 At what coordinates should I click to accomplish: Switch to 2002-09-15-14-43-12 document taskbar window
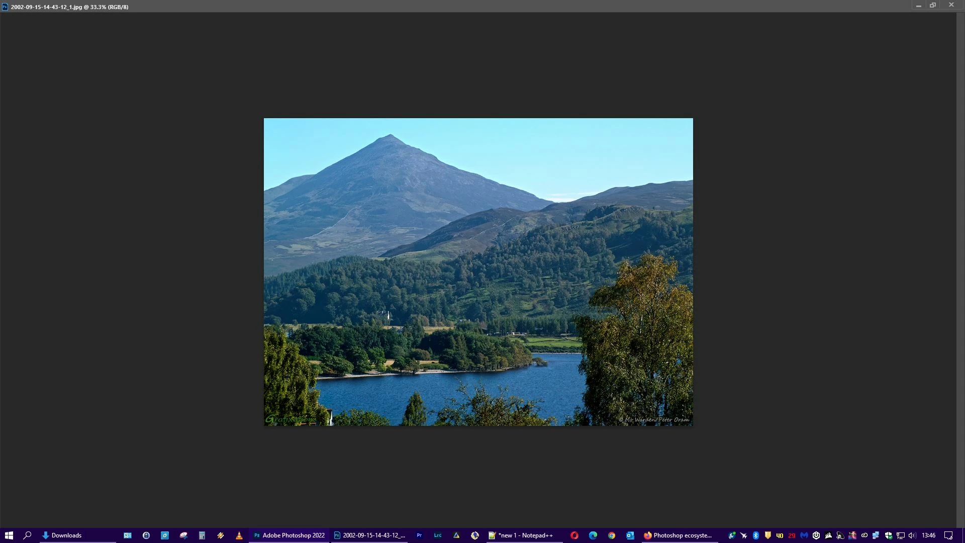coord(369,535)
